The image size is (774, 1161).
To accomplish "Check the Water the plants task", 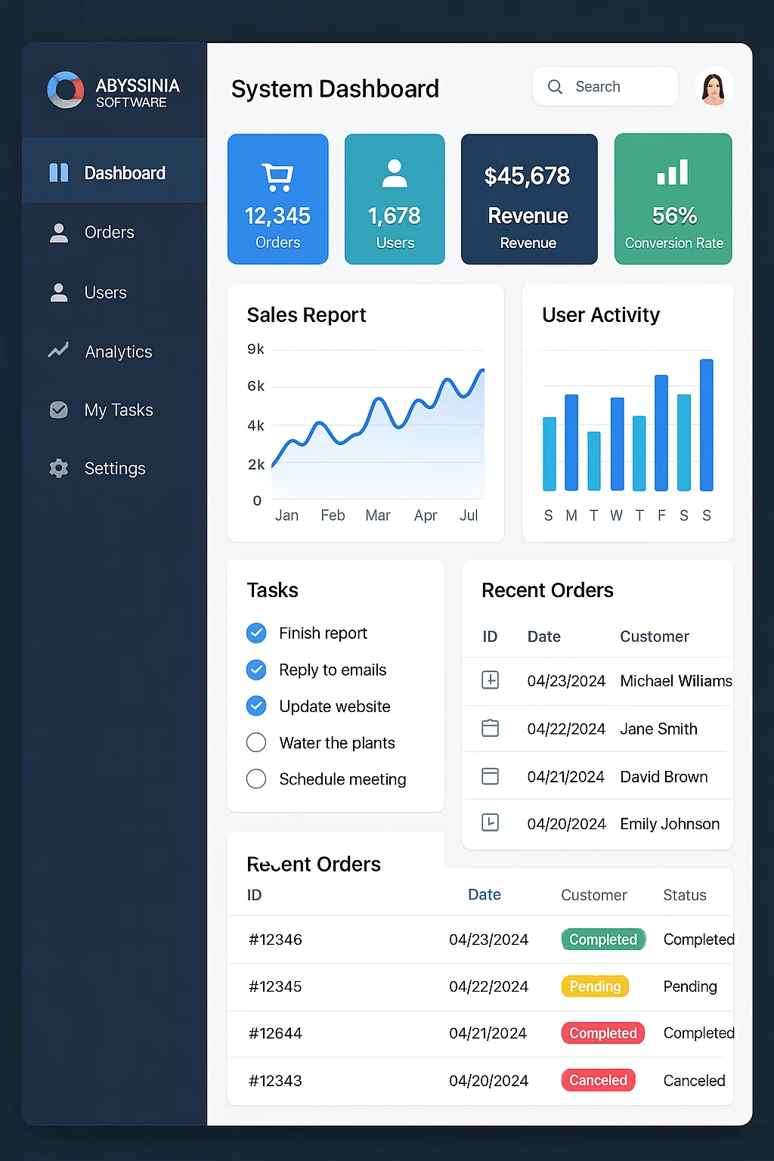I will (256, 743).
